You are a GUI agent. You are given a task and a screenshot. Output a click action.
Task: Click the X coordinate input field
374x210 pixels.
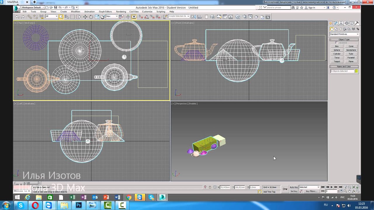225,187
